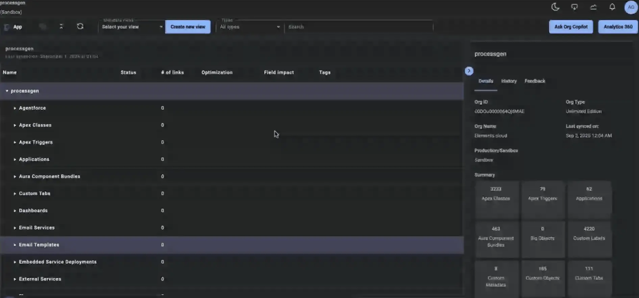Click the App icon button
Viewport: 639px width, 298px height.
click(x=12, y=27)
